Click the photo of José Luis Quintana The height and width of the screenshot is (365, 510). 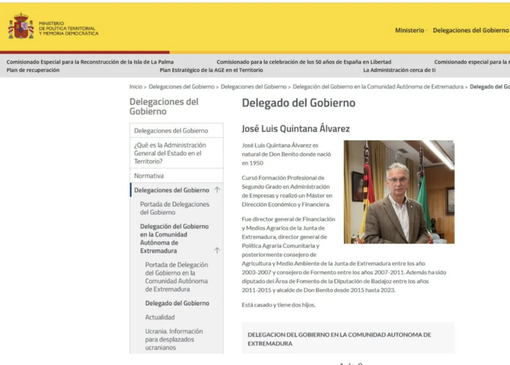[x=399, y=192]
